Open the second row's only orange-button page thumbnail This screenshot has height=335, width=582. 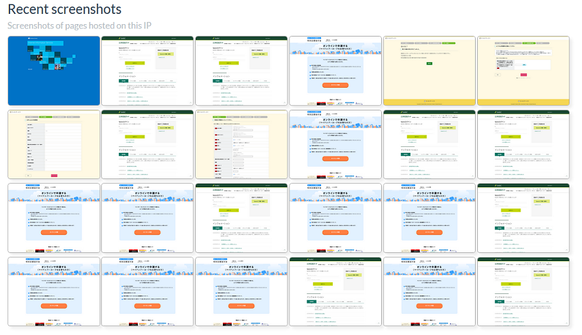[x=336, y=145]
